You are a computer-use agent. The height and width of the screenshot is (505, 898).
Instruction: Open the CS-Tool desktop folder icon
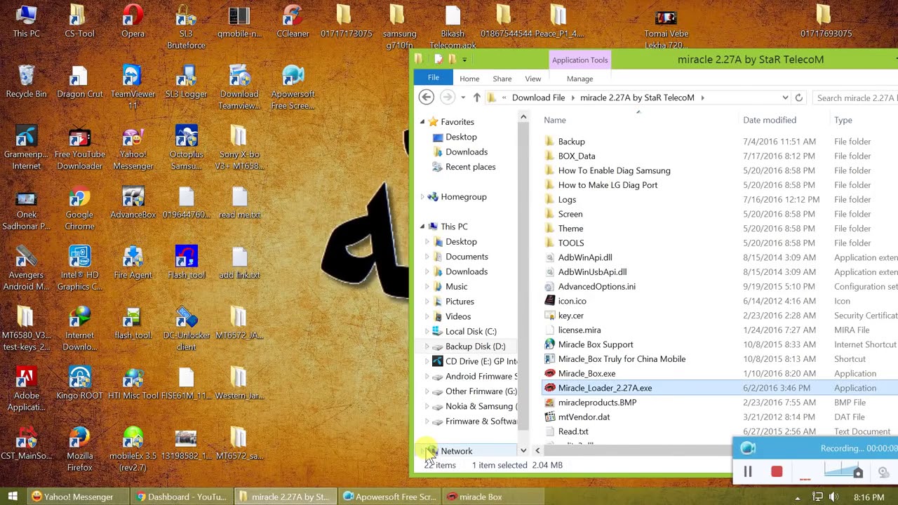79,21
